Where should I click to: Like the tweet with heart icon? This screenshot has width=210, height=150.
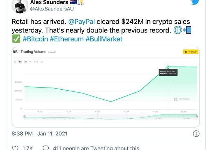click(x=15, y=148)
